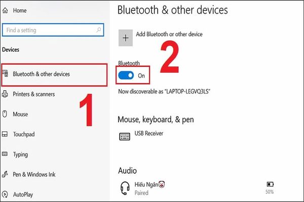Go to Home via its text label

[20, 10]
